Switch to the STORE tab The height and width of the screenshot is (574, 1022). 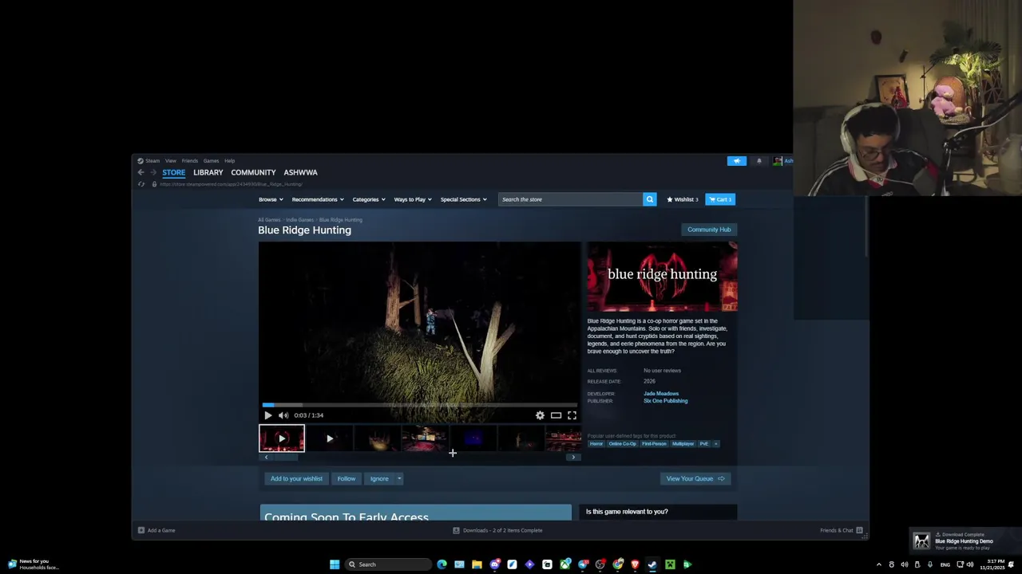point(173,172)
